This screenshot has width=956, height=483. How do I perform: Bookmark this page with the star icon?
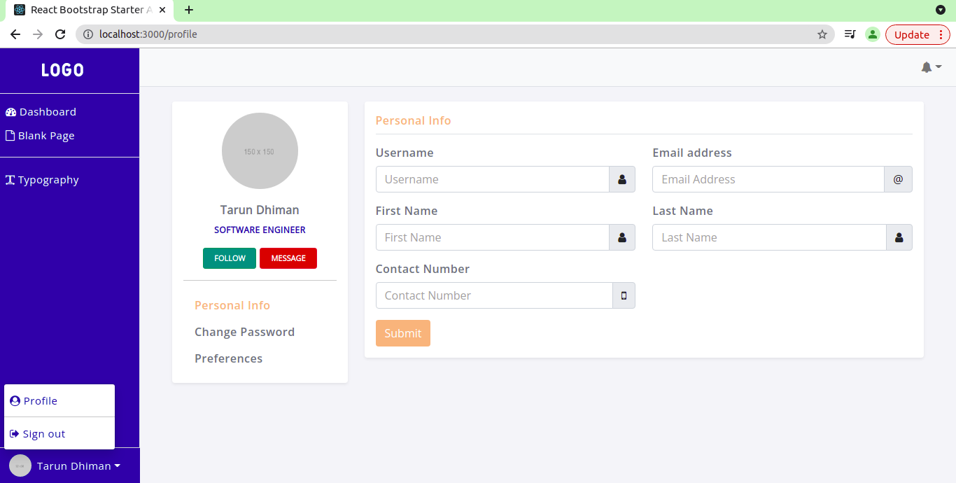(822, 34)
